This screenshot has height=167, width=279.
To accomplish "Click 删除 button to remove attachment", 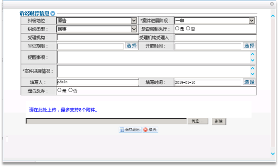I will [218, 121].
